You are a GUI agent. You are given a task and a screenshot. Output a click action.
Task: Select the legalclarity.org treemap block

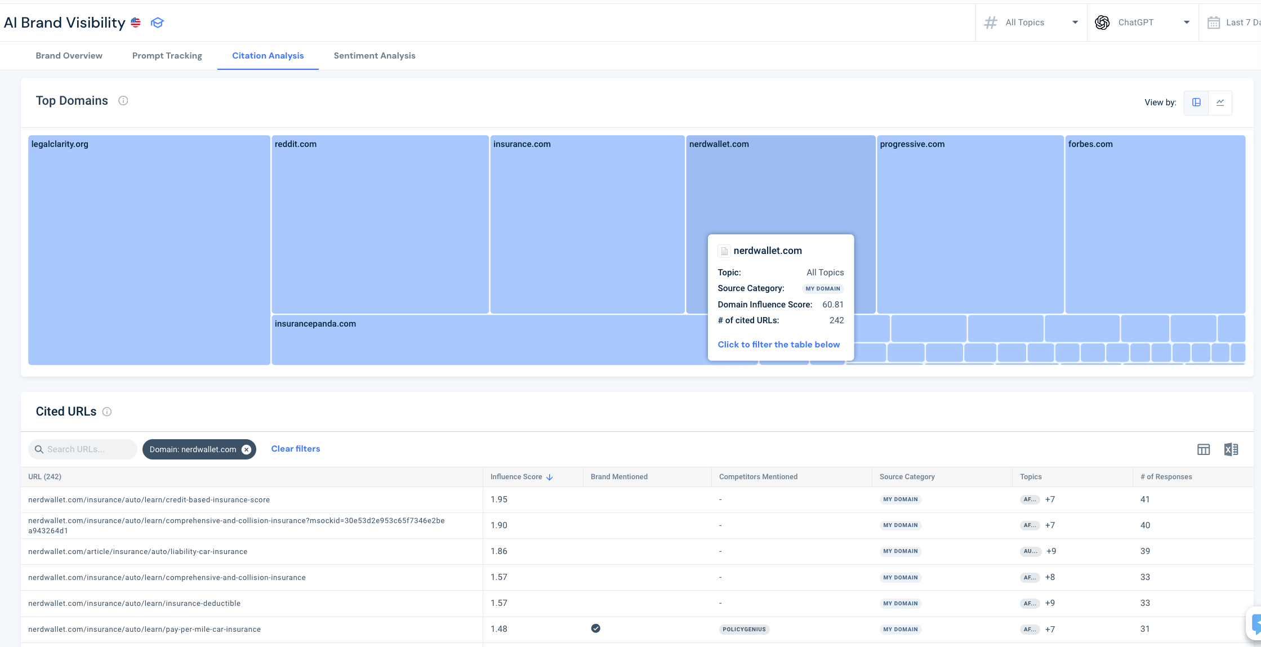tap(149, 250)
